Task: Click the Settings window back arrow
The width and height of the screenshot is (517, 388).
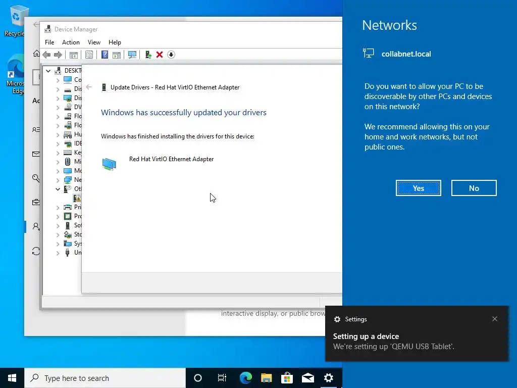Action: (x=36, y=24)
